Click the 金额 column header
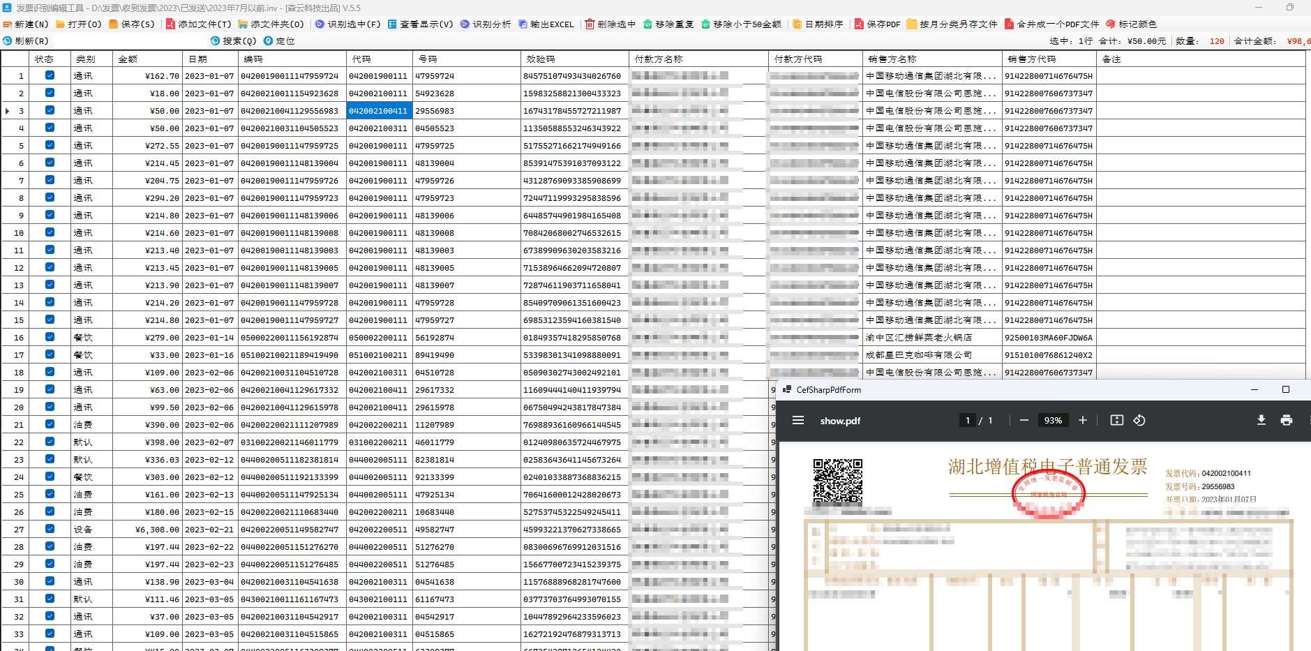Image resolution: width=1311 pixels, height=651 pixels. point(128,59)
